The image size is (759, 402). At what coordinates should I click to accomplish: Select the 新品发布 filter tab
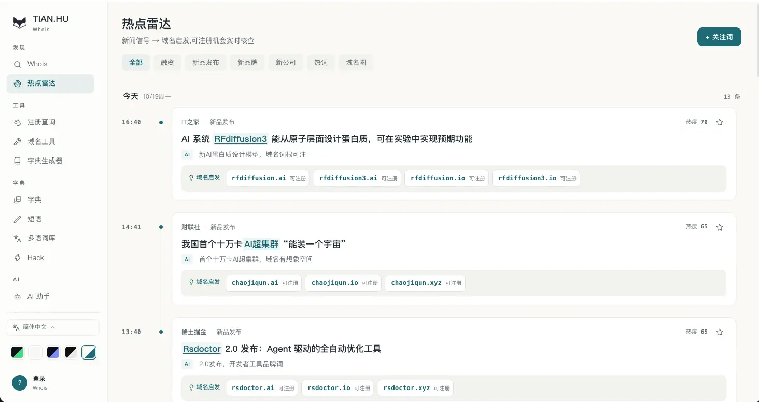[206, 63]
